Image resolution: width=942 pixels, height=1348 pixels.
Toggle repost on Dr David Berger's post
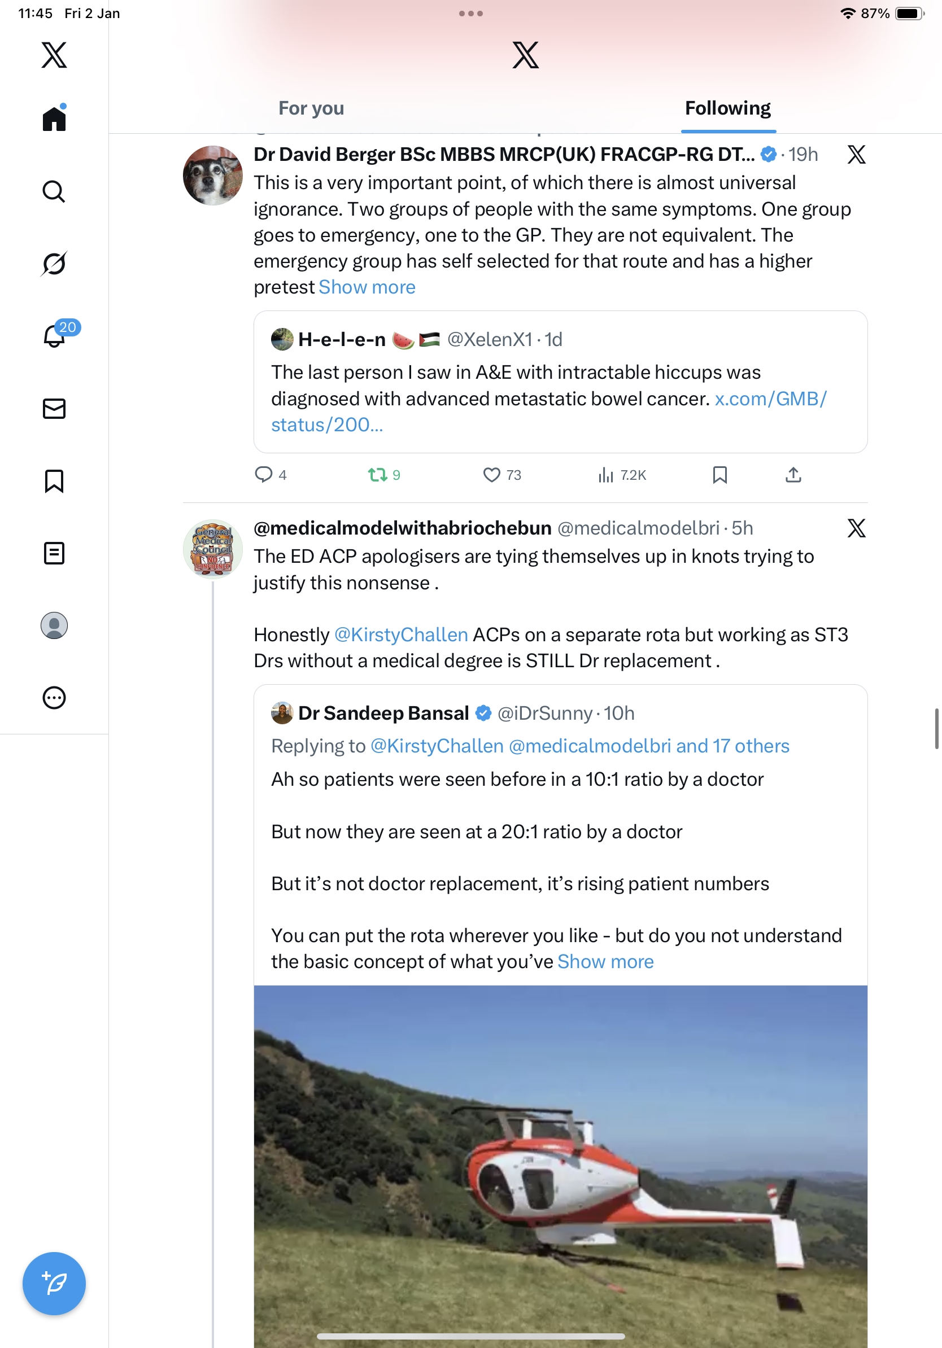pyautogui.click(x=377, y=475)
